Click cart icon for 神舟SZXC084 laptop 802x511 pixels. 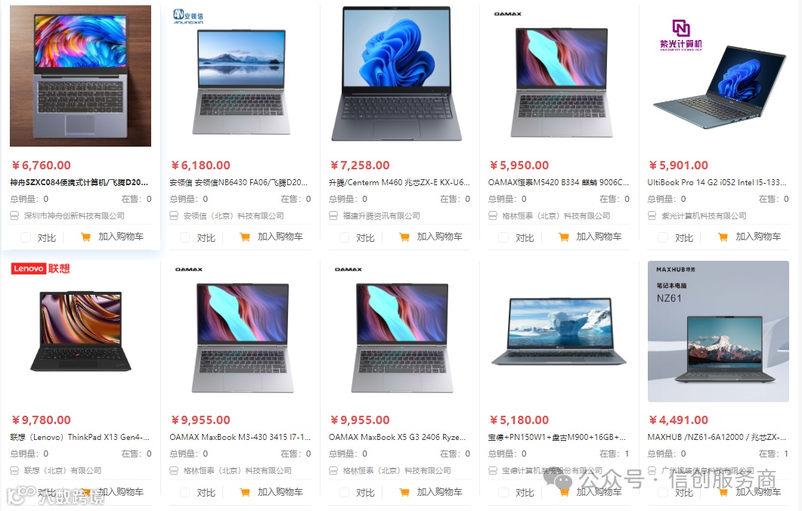pyautogui.click(x=85, y=237)
